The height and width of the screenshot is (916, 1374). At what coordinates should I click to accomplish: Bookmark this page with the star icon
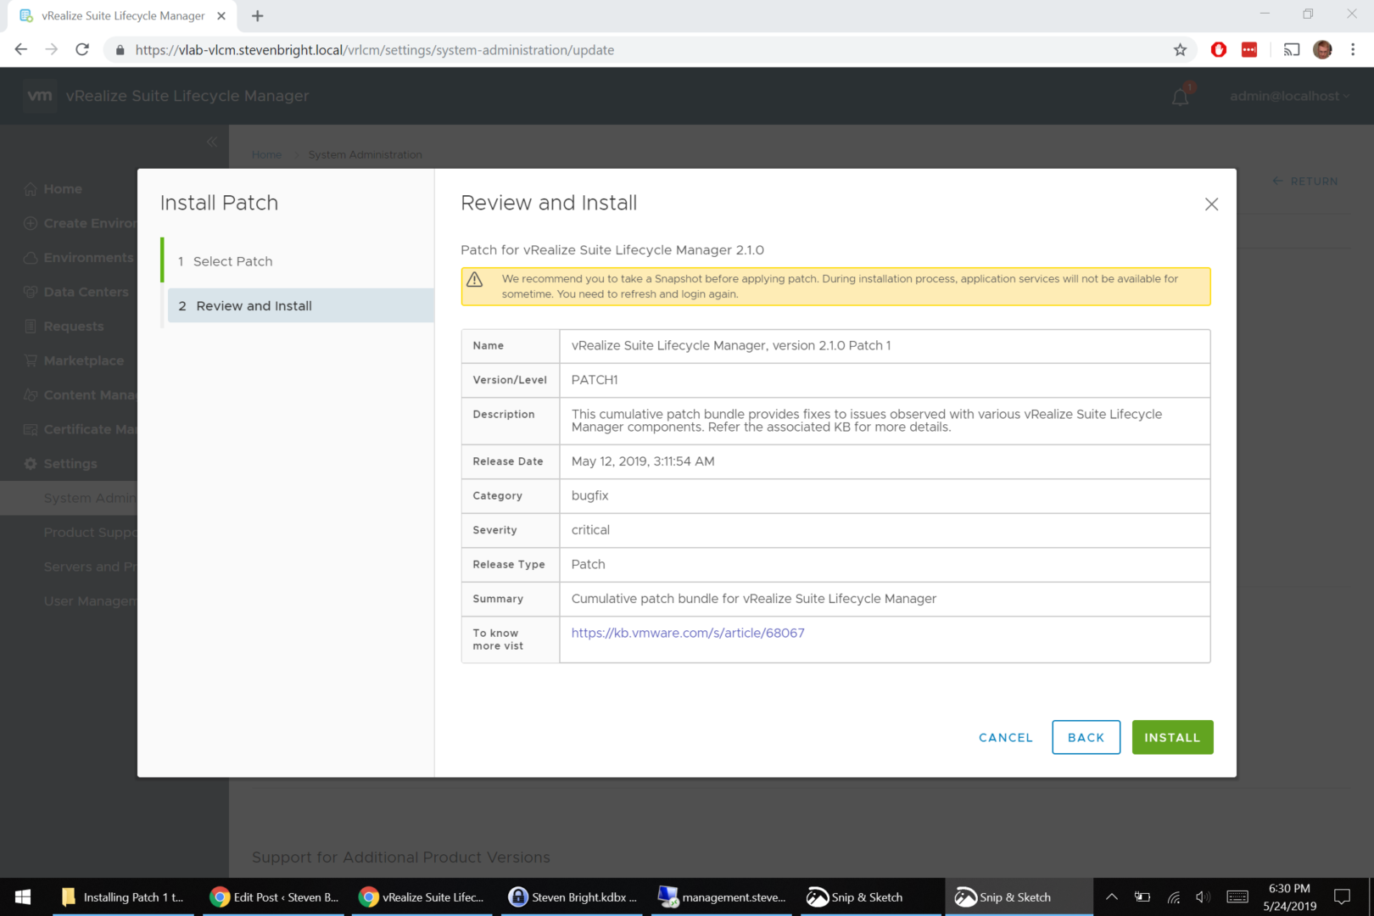point(1180,50)
